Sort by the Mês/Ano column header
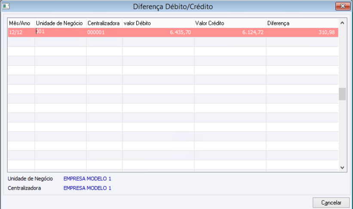The width and height of the screenshot is (353, 209). (21, 23)
